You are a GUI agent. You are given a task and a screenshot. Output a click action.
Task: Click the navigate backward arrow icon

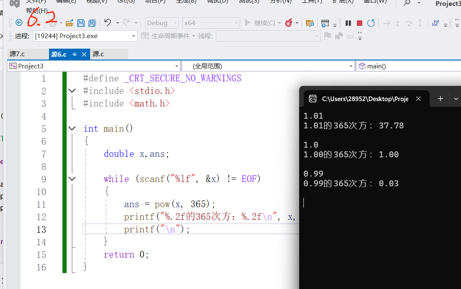19,23
